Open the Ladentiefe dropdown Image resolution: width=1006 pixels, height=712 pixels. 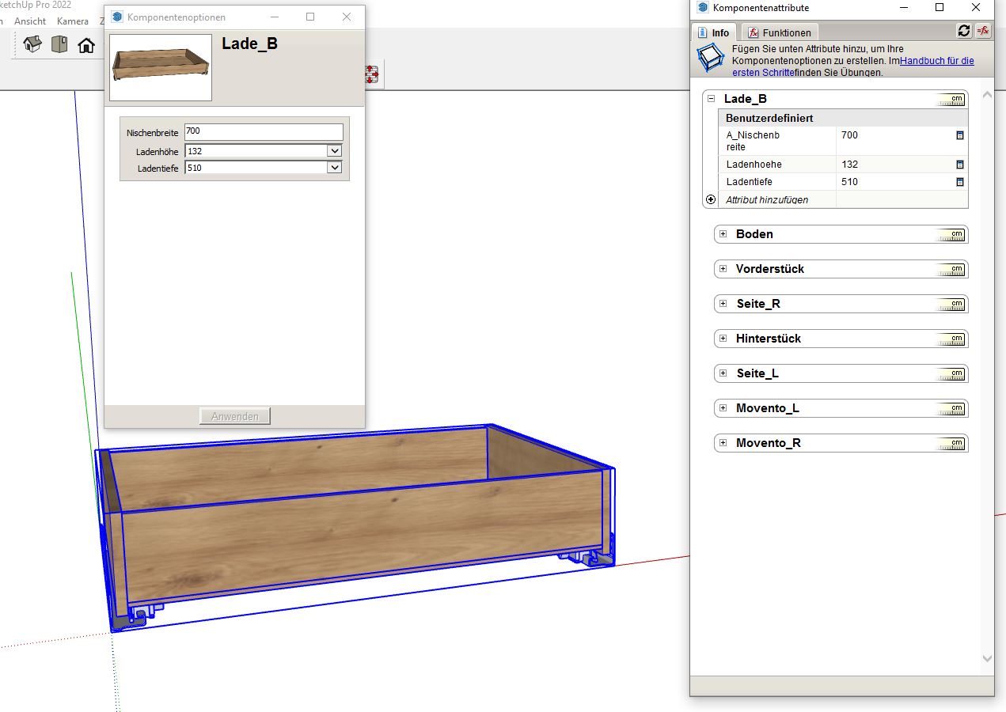click(x=334, y=168)
